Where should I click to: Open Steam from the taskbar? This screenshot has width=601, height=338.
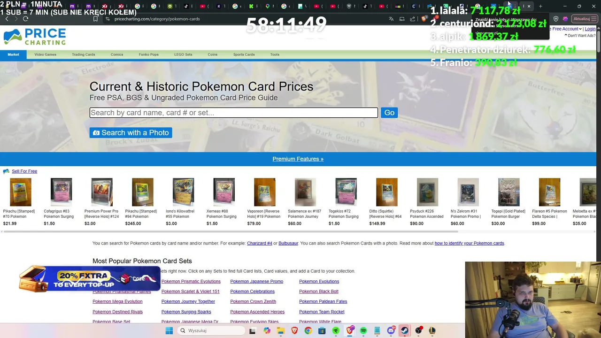[x=404, y=330]
